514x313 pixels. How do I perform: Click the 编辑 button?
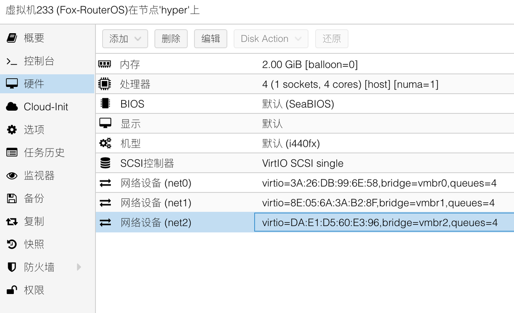pos(210,39)
